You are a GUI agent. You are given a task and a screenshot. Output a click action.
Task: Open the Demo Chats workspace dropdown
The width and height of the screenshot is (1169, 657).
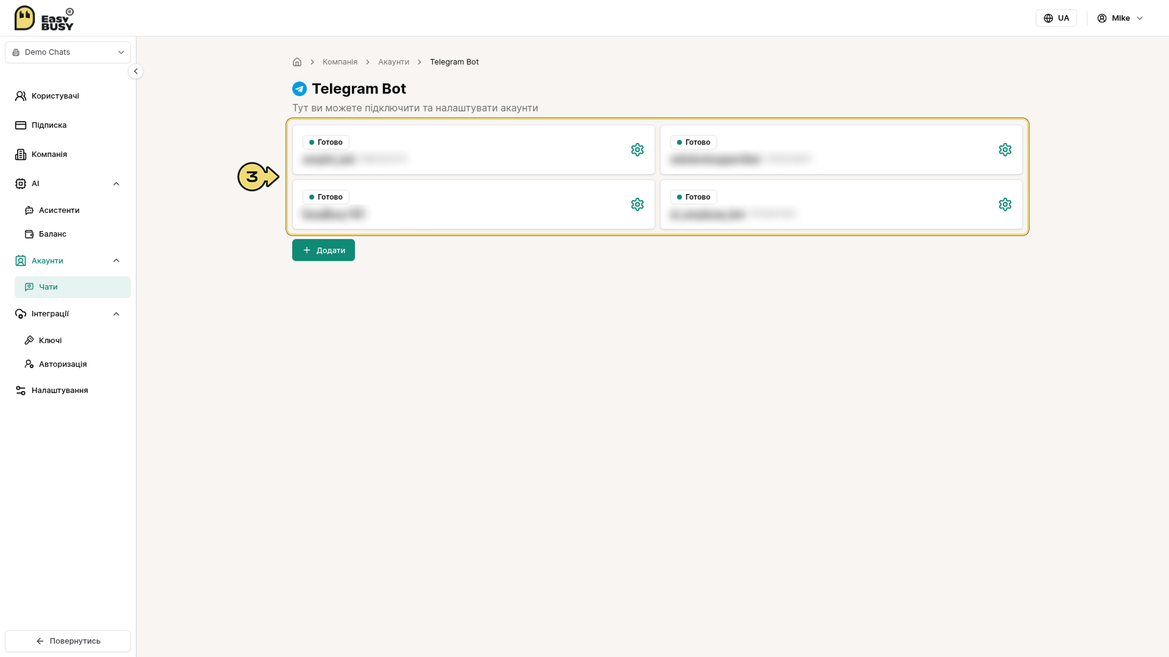[x=68, y=52]
